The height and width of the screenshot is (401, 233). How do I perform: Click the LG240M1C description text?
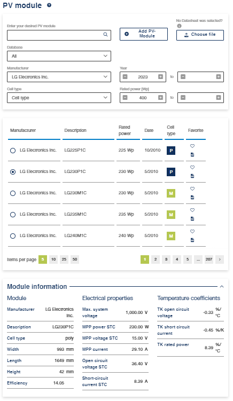click(75, 235)
